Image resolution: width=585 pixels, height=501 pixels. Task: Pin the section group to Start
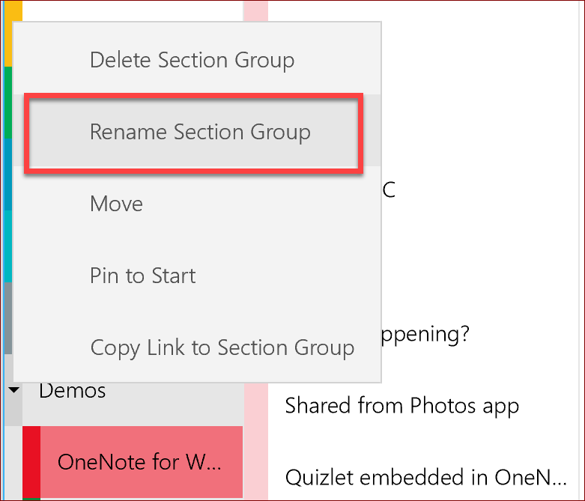[x=142, y=276]
